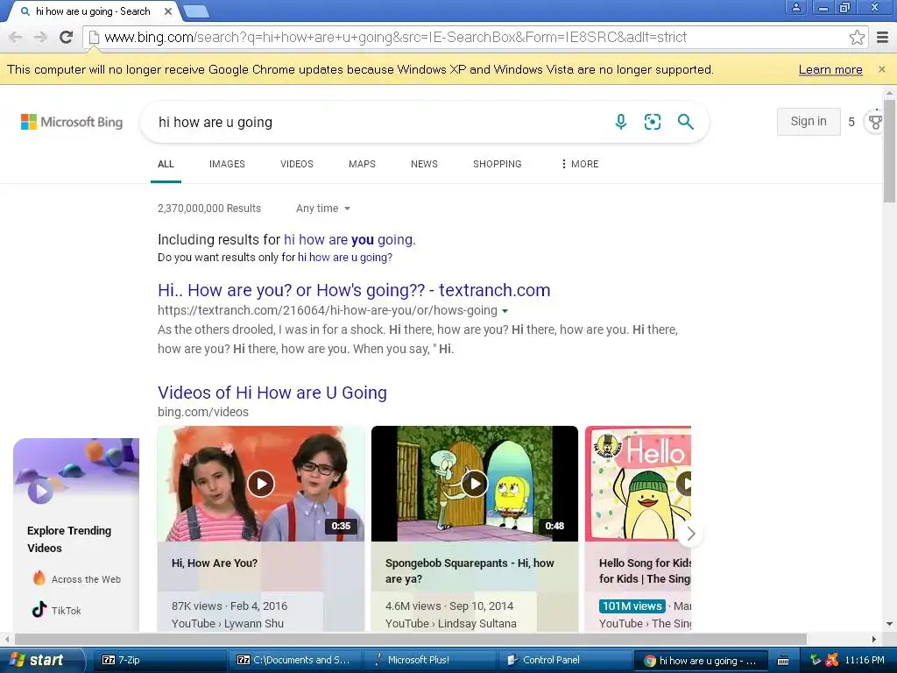The width and height of the screenshot is (897, 673).
Task: Switch to the IMAGES tab
Action: (x=227, y=164)
